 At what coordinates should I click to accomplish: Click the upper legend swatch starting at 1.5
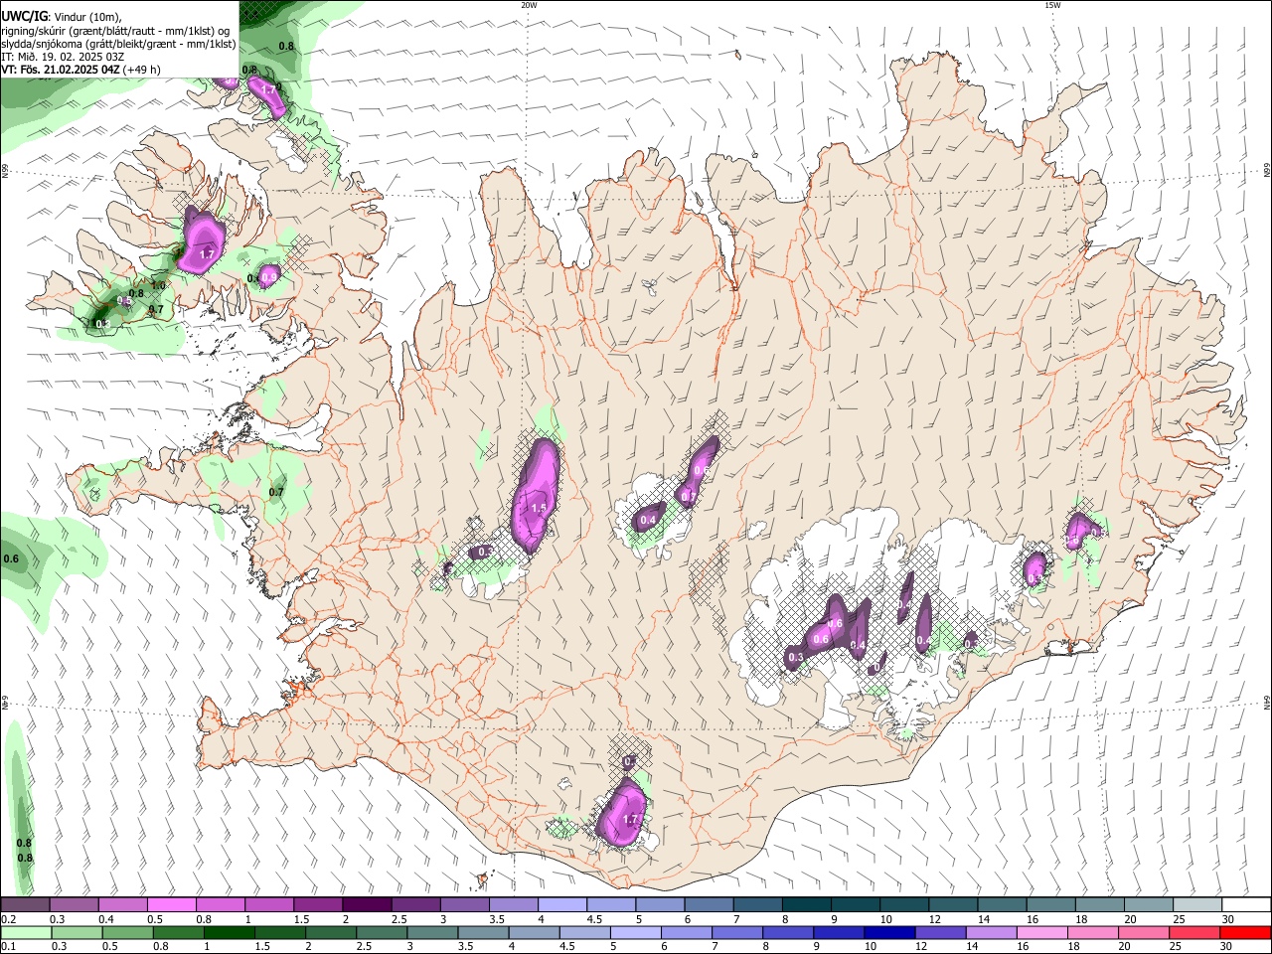point(318,905)
